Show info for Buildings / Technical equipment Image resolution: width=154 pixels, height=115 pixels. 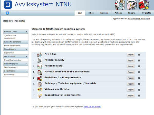click(139, 84)
